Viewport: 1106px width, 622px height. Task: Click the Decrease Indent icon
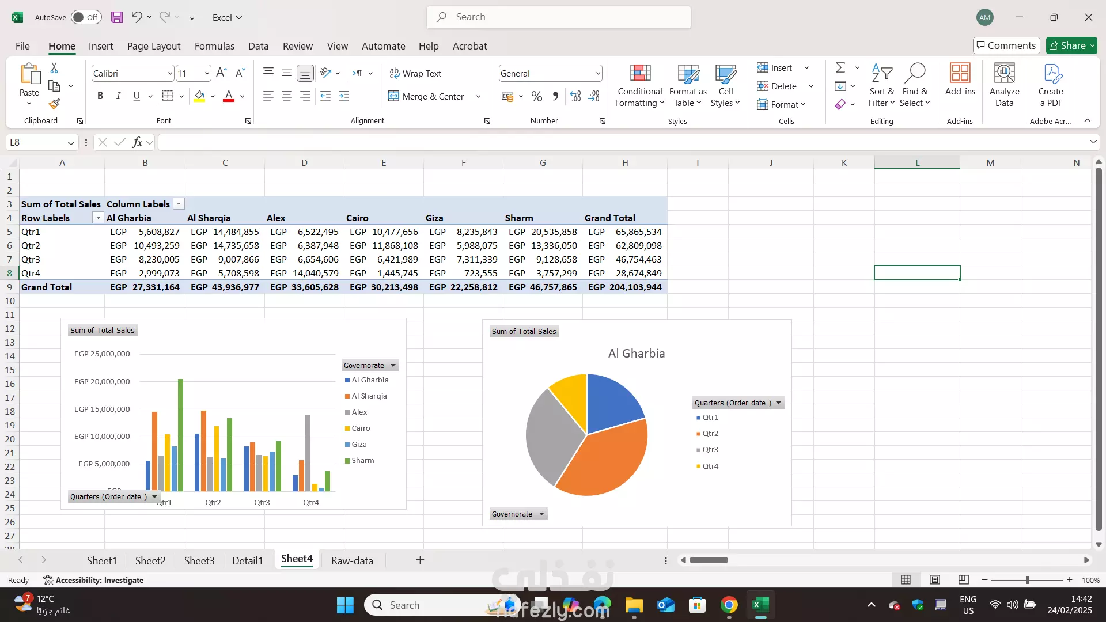point(325,96)
